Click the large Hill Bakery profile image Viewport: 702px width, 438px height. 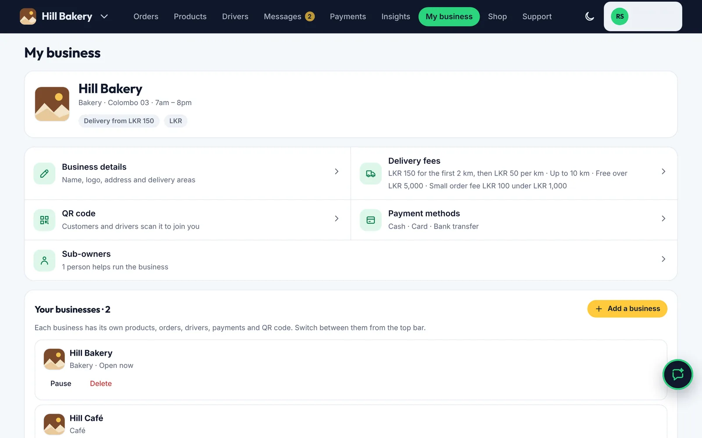[x=52, y=104]
